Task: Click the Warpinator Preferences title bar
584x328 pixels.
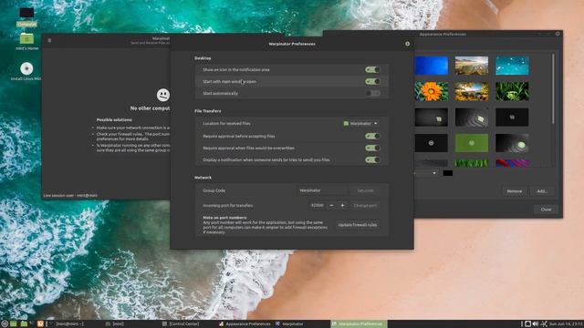Action: [x=292, y=44]
